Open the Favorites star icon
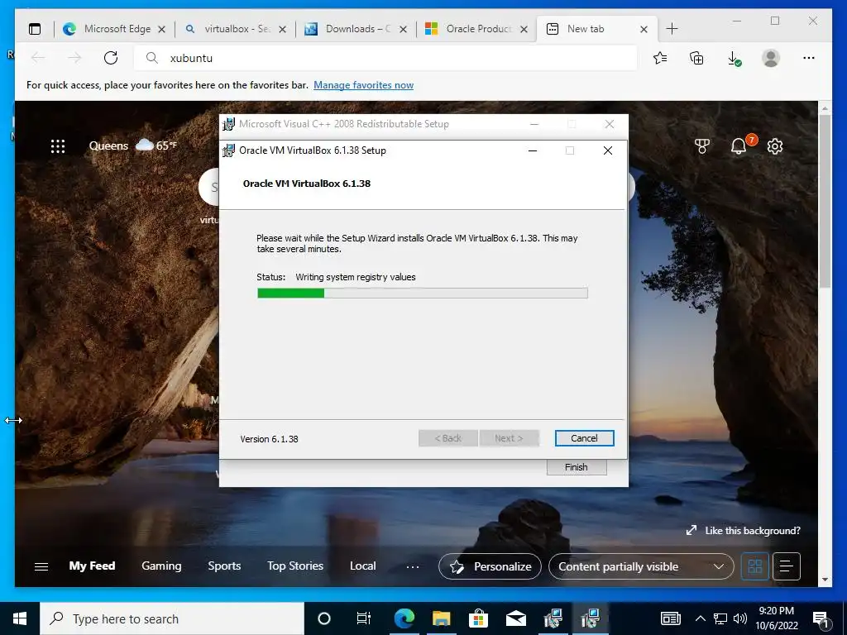This screenshot has width=847, height=635. [660, 58]
